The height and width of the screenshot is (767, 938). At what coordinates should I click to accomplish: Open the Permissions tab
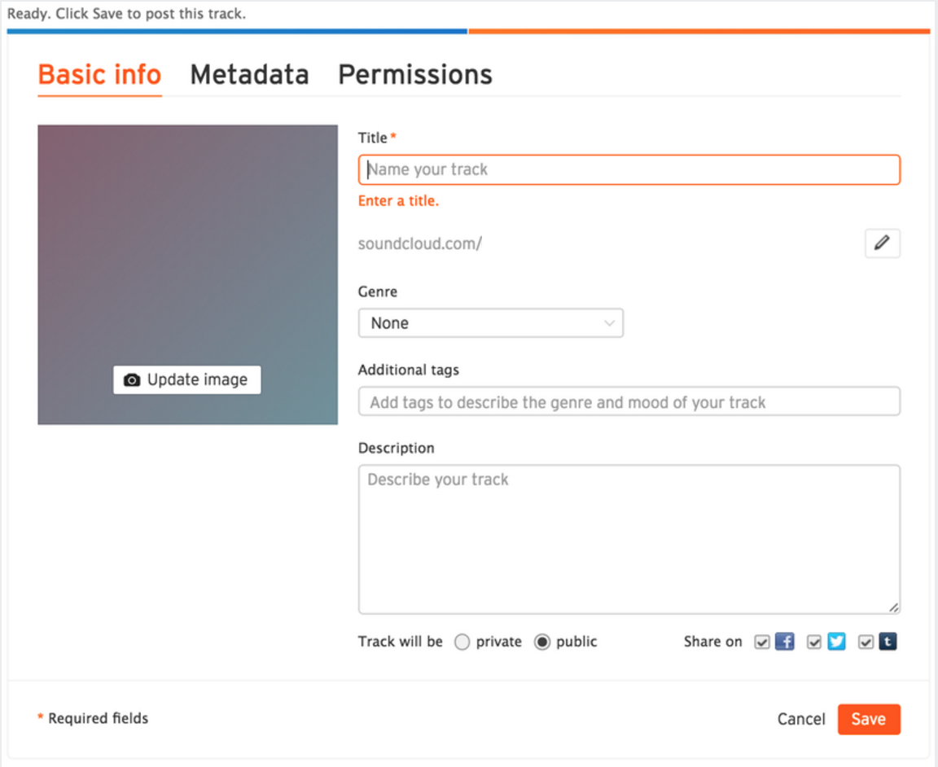click(x=415, y=75)
